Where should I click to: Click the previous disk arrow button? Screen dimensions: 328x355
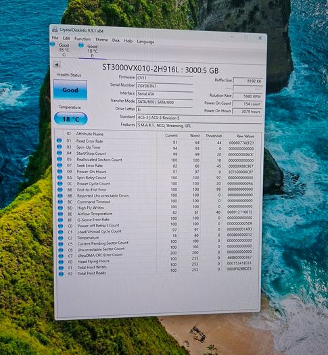pos(57,65)
